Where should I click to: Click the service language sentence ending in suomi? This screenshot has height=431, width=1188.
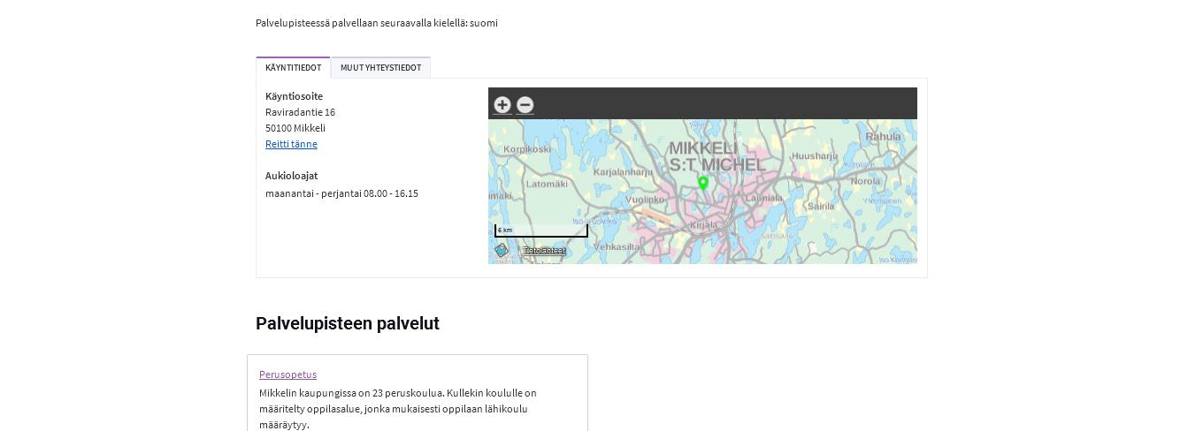[377, 23]
